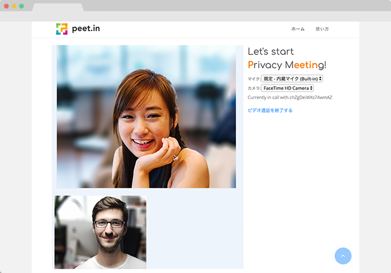Click the yellow minimize window button
This screenshot has width=391, height=273.
point(14,6)
